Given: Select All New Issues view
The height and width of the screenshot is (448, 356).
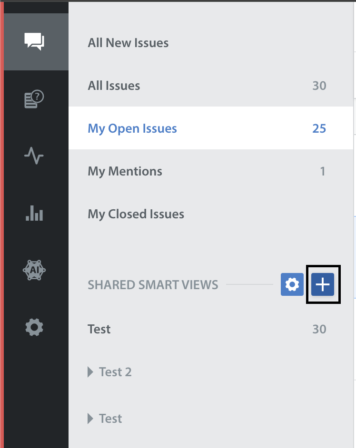Looking at the screenshot, I should [x=128, y=43].
